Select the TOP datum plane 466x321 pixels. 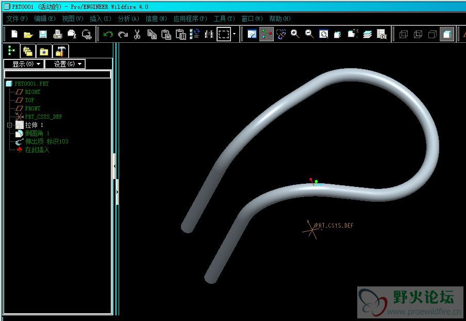tap(29, 100)
